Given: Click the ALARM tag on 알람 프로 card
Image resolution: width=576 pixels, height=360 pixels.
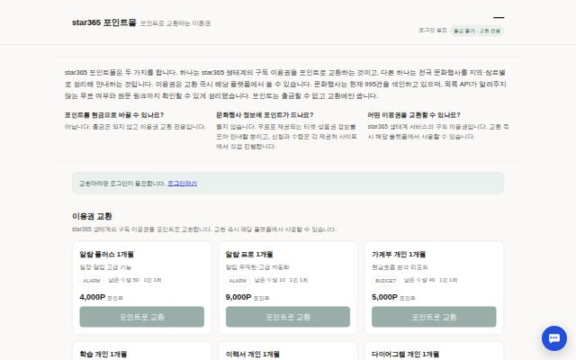Looking at the screenshot, I should (x=238, y=281).
